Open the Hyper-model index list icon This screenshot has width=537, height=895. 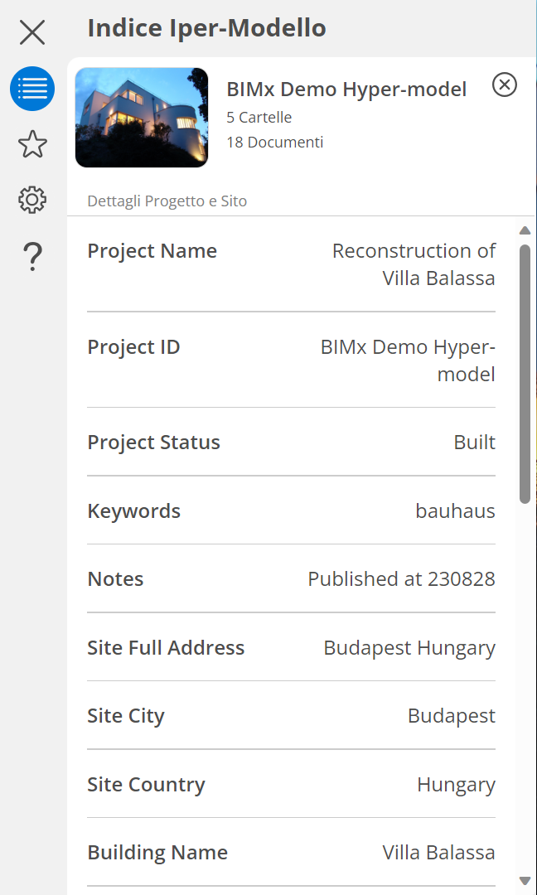click(x=32, y=89)
